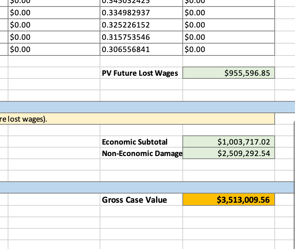Viewport: 295px width, 249px height.
Task: Select the cell showing 0.315753546
Action: pyautogui.click(x=141, y=37)
